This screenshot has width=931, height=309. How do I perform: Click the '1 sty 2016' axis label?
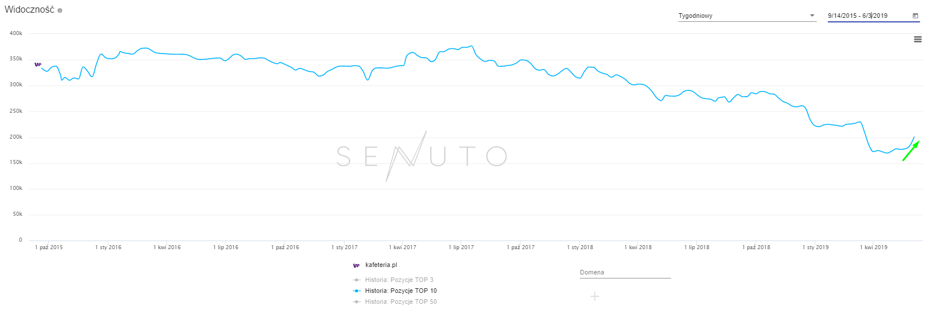coord(108,247)
